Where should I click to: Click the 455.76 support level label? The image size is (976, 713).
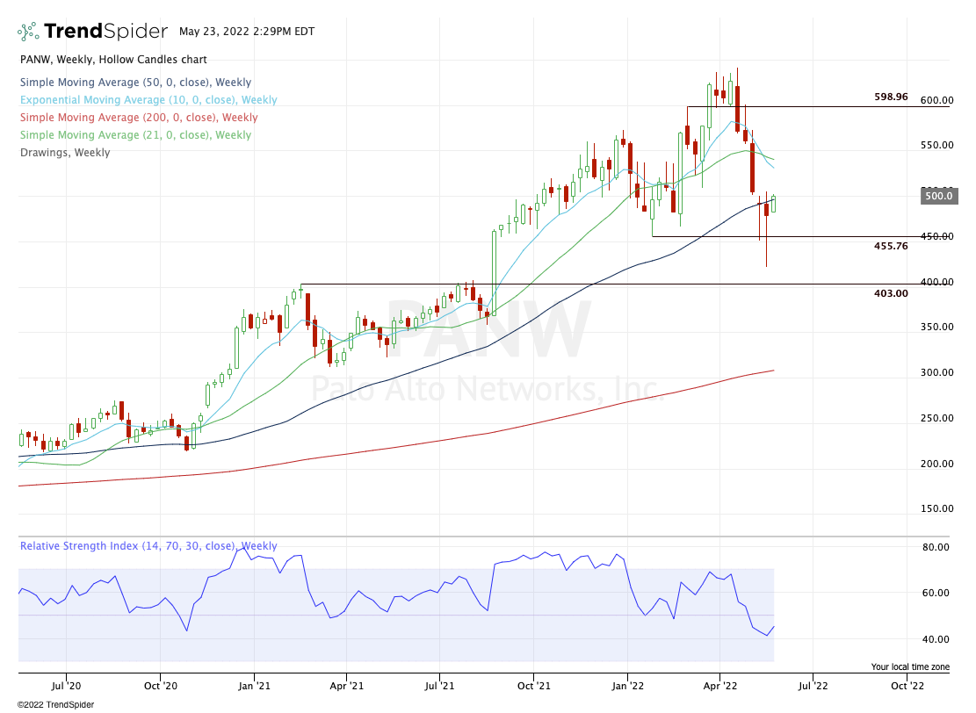[x=891, y=247]
